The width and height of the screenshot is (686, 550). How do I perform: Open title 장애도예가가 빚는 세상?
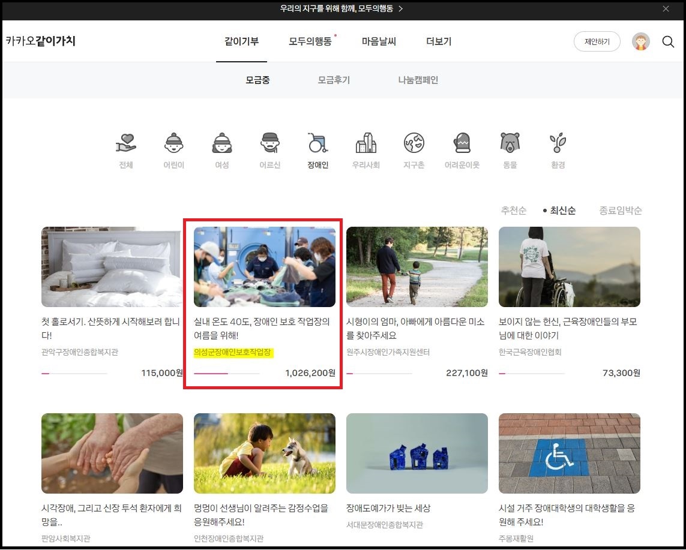(x=388, y=508)
